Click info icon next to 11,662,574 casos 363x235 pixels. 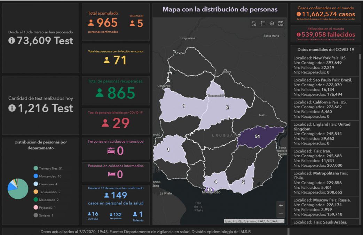[x=298, y=15]
